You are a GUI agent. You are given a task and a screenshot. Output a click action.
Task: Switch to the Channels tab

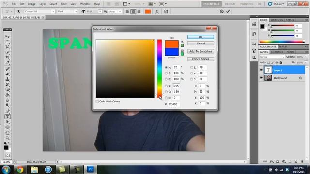(x=277, y=52)
